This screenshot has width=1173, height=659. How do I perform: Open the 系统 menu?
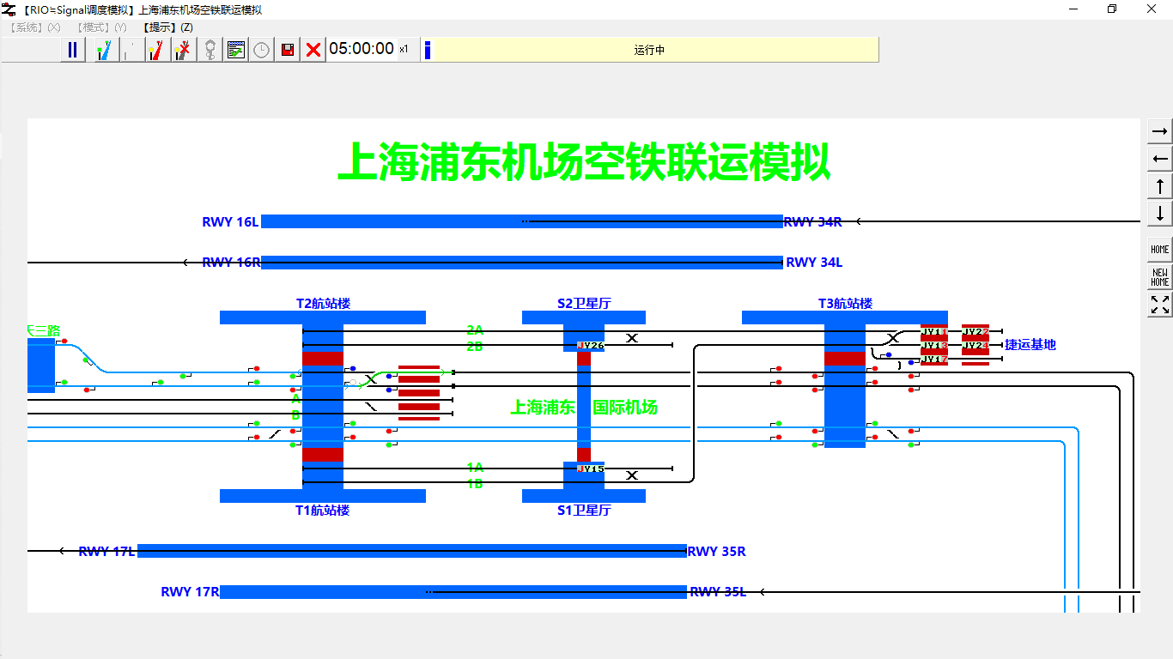point(26,27)
